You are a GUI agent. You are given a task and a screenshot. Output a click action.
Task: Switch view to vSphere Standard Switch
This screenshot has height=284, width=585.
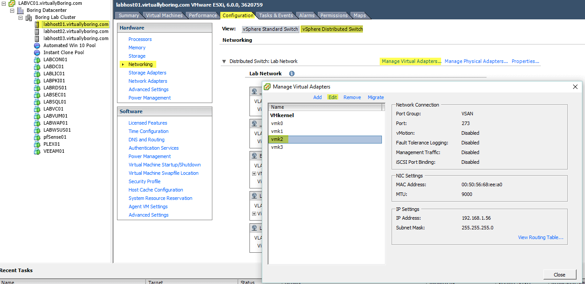(270, 29)
